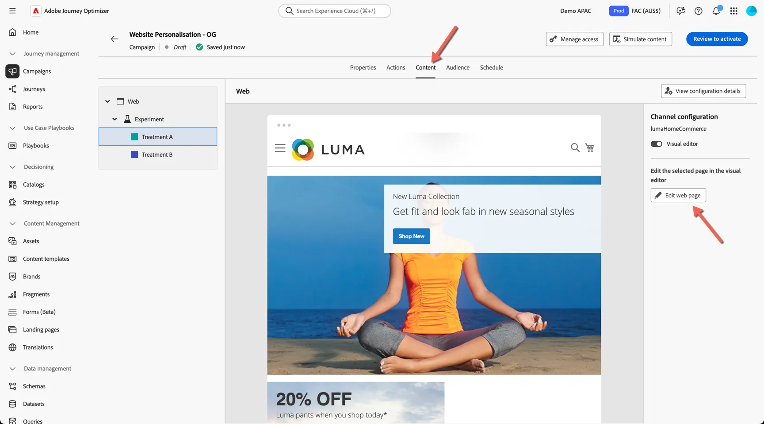Viewport: 764px width, 424px height.
Task: Click the Luma page search magnifier
Action: point(575,147)
